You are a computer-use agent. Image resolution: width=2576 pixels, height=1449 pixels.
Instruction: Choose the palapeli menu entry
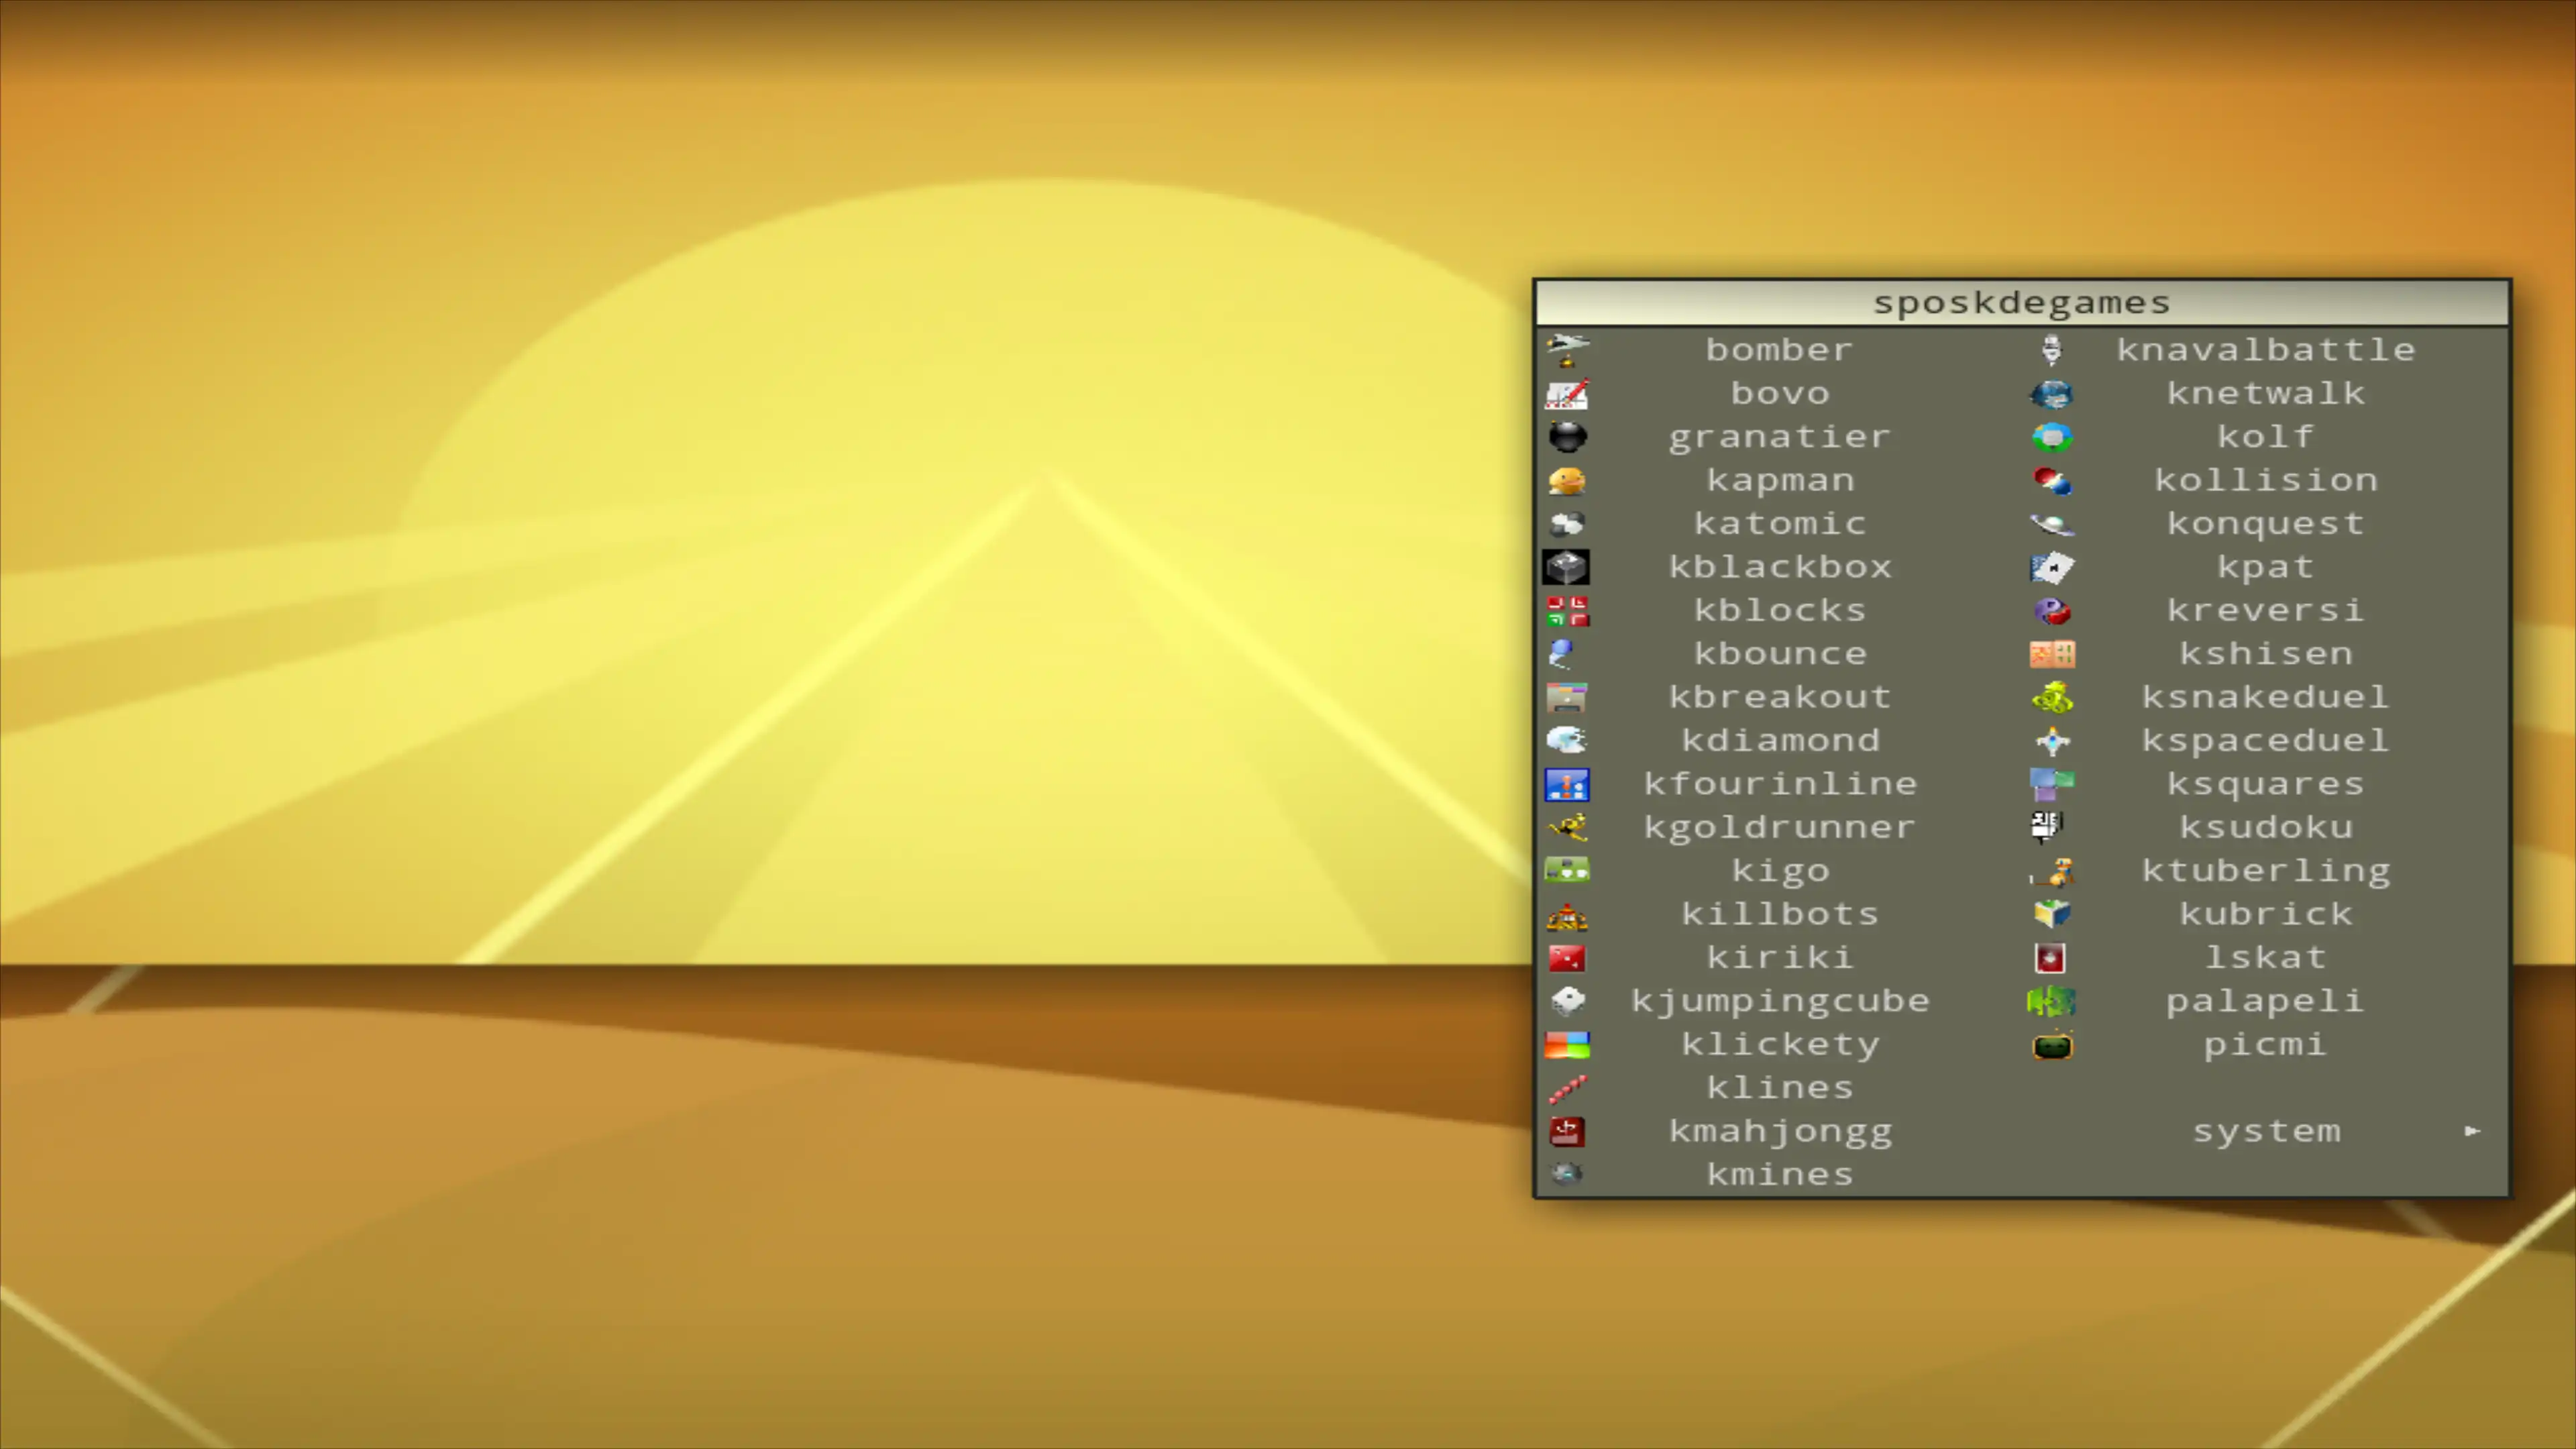click(2265, 1001)
